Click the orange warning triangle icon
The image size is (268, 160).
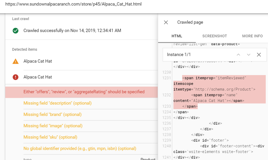point(16,61)
